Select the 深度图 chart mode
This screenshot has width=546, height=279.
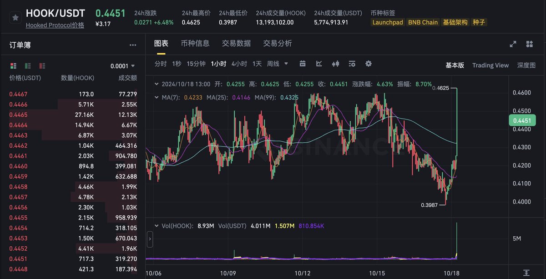pyautogui.click(x=526, y=65)
